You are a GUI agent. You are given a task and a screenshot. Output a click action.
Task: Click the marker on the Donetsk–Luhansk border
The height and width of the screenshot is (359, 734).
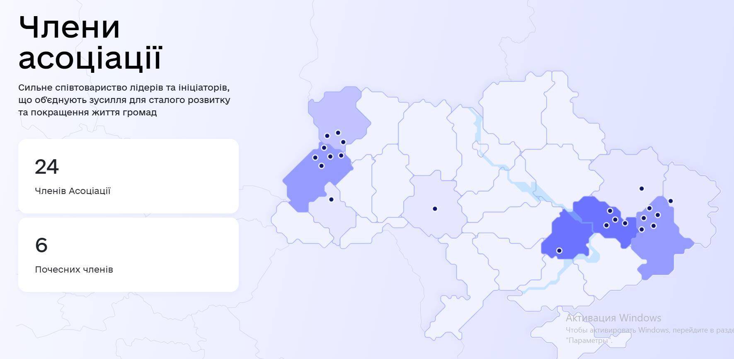click(x=671, y=201)
